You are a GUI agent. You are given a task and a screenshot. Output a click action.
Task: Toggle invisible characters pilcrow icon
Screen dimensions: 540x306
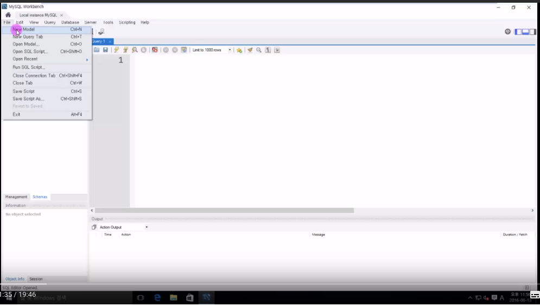(x=268, y=50)
